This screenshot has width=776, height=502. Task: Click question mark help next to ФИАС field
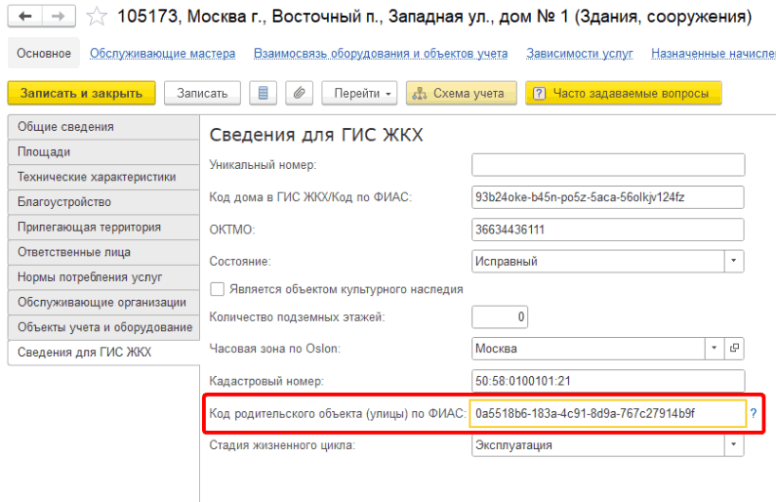click(x=753, y=413)
